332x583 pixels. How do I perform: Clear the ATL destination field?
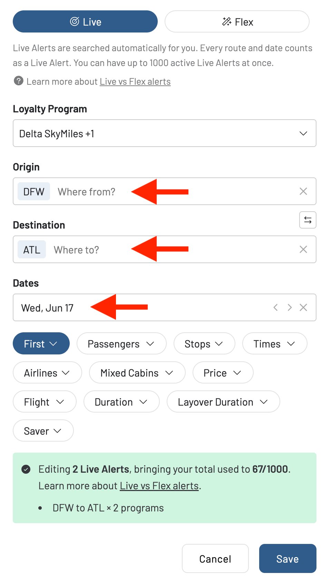[303, 249]
